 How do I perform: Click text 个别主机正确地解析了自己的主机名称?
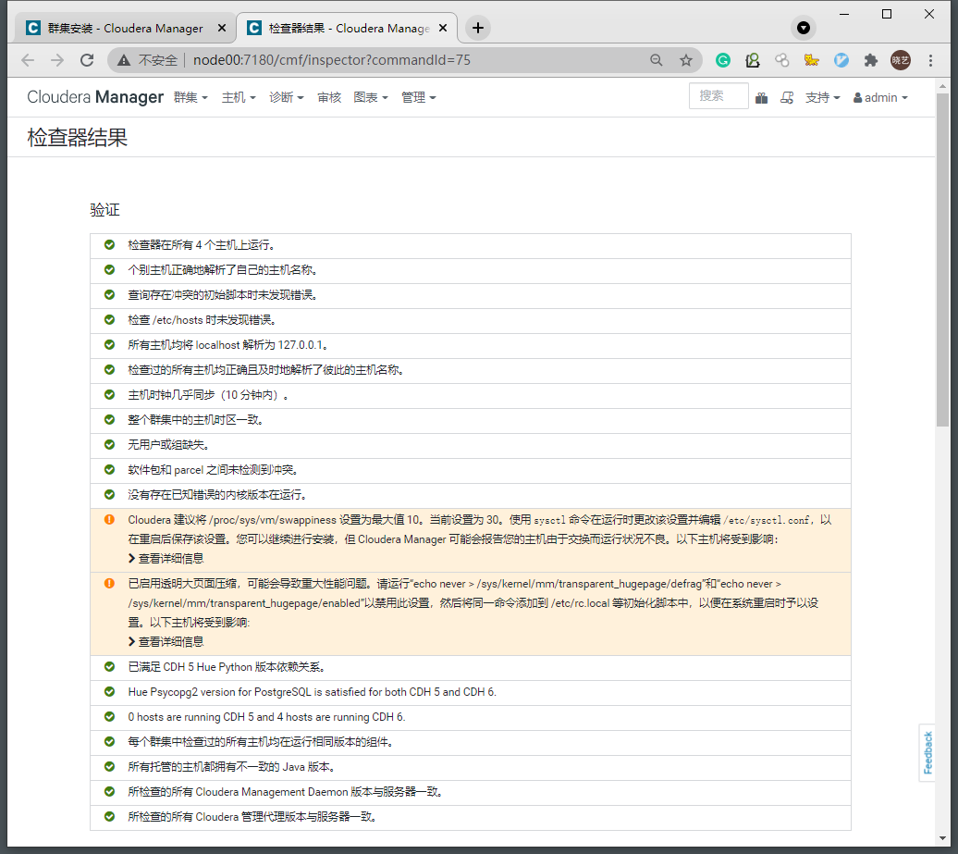tap(223, 269)
